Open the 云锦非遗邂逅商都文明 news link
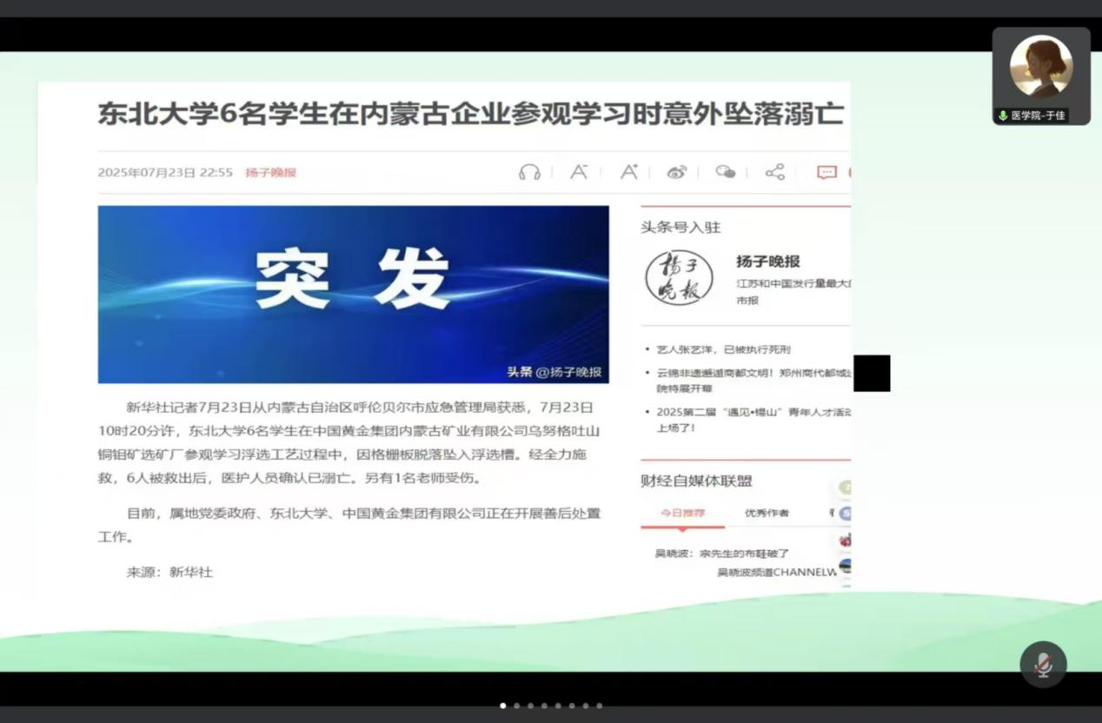 753,373
